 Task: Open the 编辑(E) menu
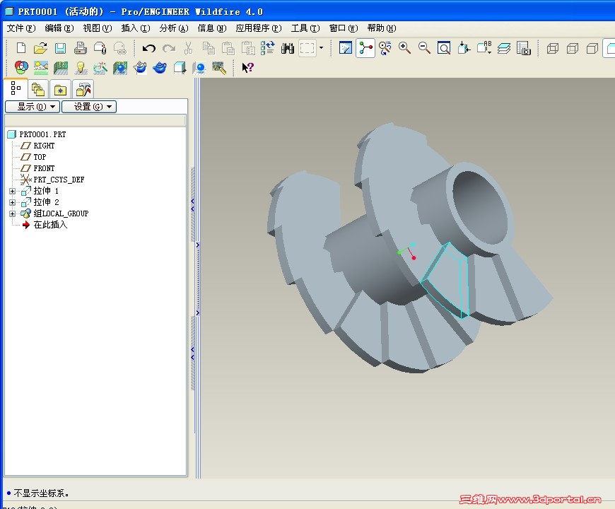tap(59, 28)
